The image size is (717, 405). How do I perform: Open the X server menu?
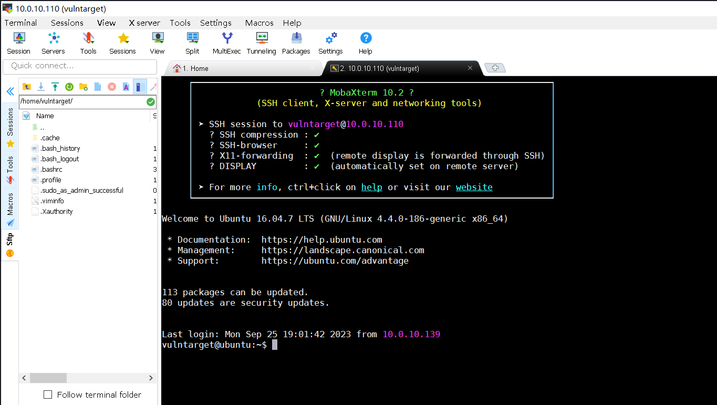(144, 23)
